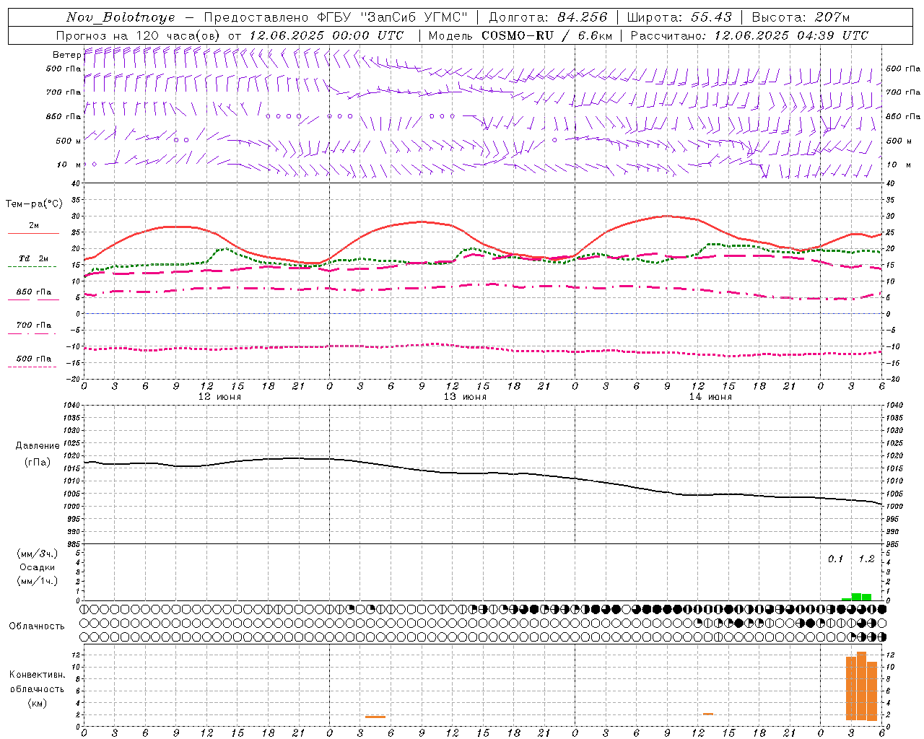Click the Nov_Bolotnoye station title
924x739 pixels.
tap(121, 17)
